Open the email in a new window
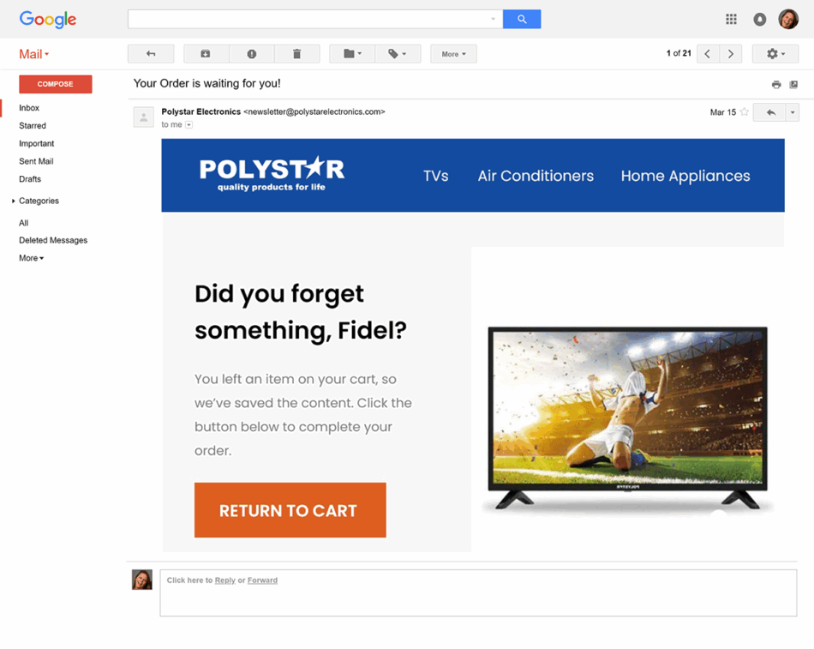This screenshot has width=814, height=649. pos(794,84)
